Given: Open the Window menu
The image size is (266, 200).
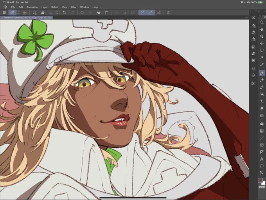Looking at the screenshot, I should click(x=84, y=7).
